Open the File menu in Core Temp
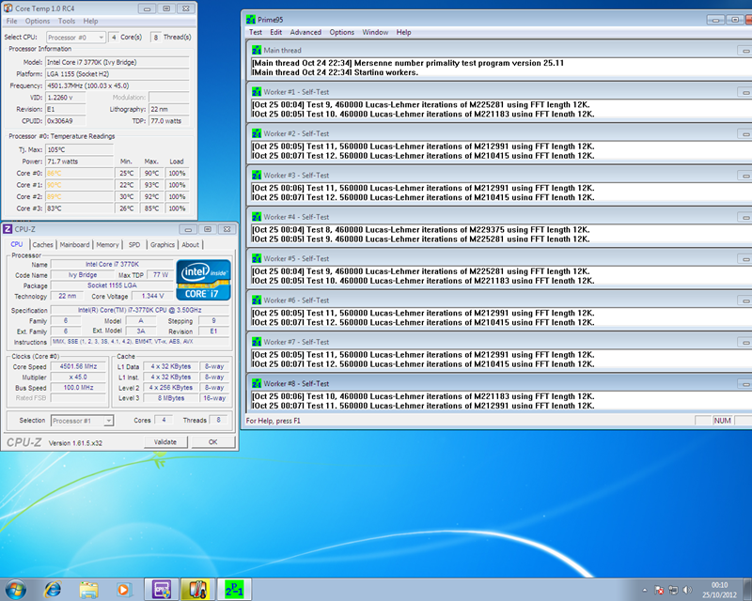The width and height of the screenshot is (752, 601). click(12, 21)
